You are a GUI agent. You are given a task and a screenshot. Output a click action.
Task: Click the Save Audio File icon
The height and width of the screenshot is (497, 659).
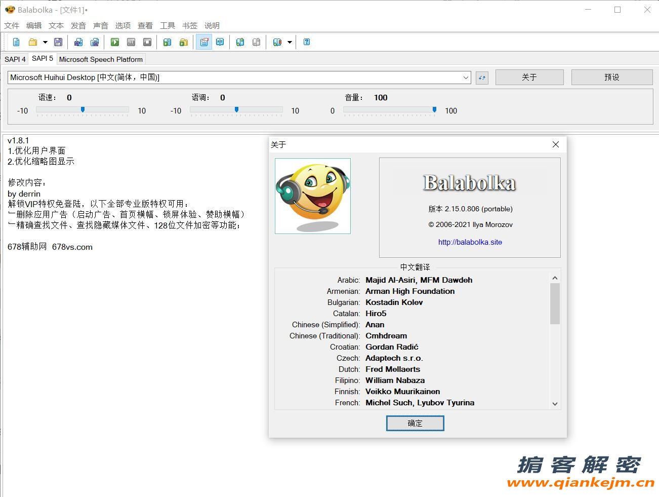[78, 42]
